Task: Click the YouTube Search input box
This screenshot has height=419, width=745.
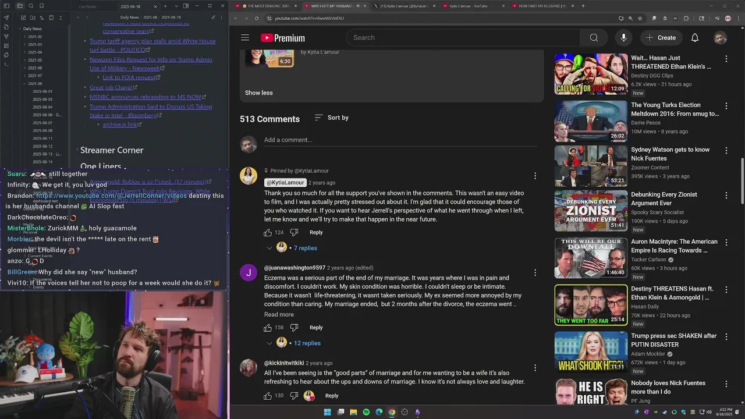Action: tap(463, 38)
